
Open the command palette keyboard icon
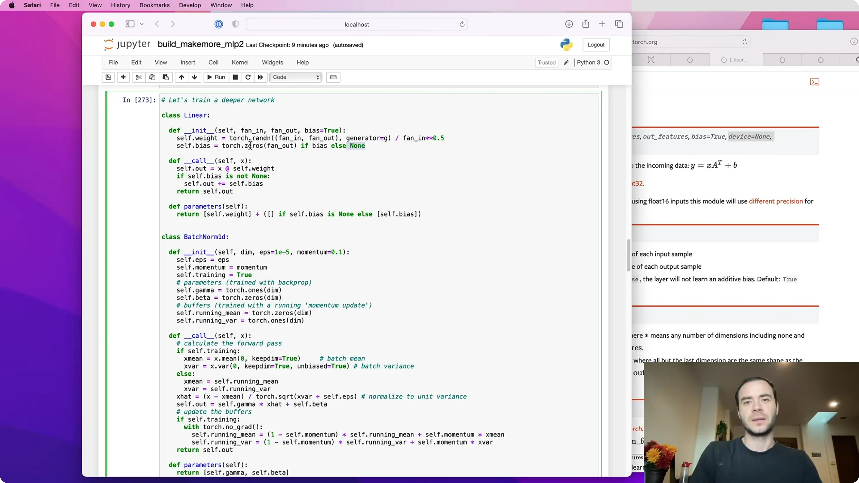pyautogui.click(x=333, y=77)
